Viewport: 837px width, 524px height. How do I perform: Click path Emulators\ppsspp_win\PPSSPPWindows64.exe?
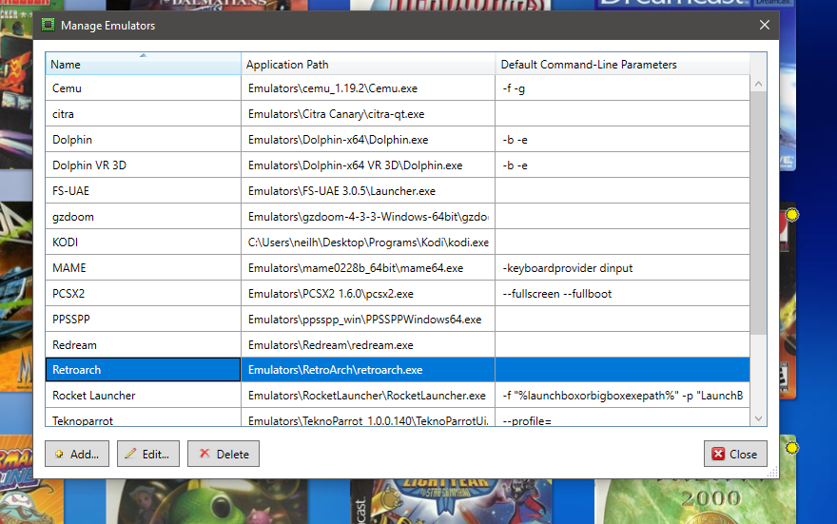[364, 320]
